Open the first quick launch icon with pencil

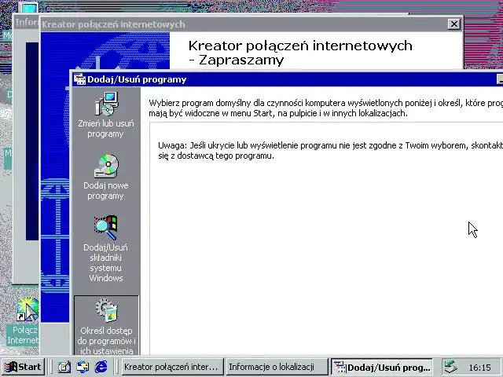[64, 367]
